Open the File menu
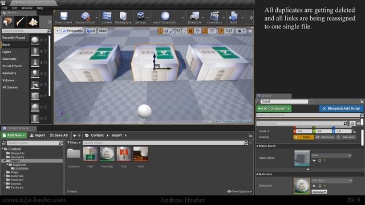This screenshot has width=365, height=205. point(5,8)
